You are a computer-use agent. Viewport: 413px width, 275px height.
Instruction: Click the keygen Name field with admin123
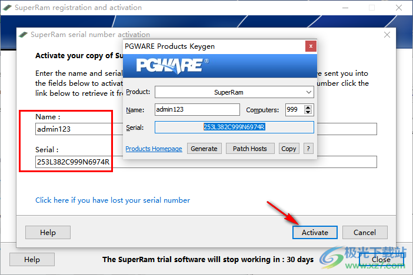pyautogui.click(x=197, y=109)
